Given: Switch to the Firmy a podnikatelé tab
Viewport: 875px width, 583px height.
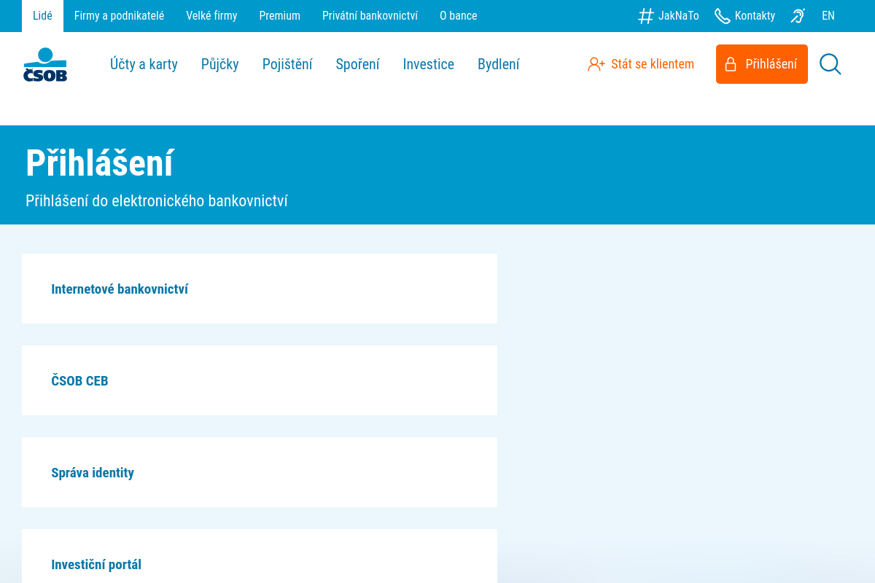Looking at the screenshot, I should [119, 15].
